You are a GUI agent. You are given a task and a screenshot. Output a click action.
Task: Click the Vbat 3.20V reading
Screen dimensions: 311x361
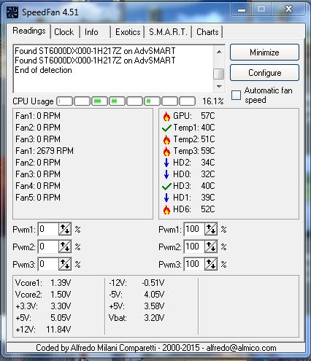[137, 318]
